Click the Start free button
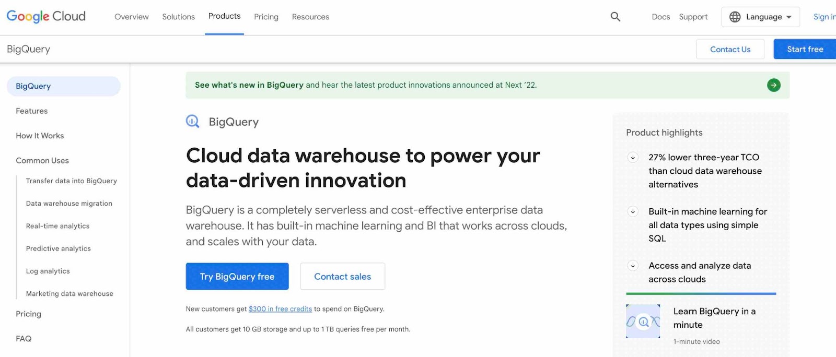The image size is (836, 357). (805, 49)
